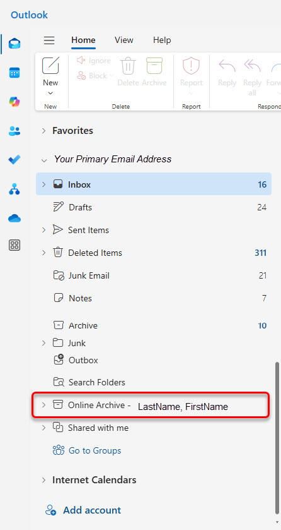Open the More apps grid icon
Screen dimensions: 281x530
pos(14,245)
